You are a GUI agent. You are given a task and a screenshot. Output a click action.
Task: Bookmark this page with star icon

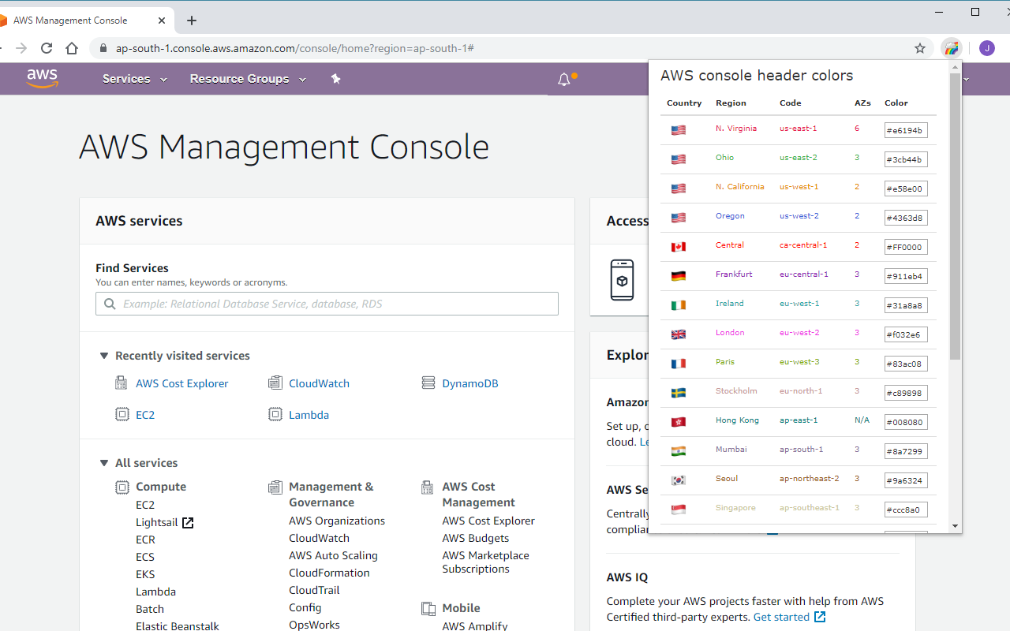pyautogui.click(x=920, y=48)
